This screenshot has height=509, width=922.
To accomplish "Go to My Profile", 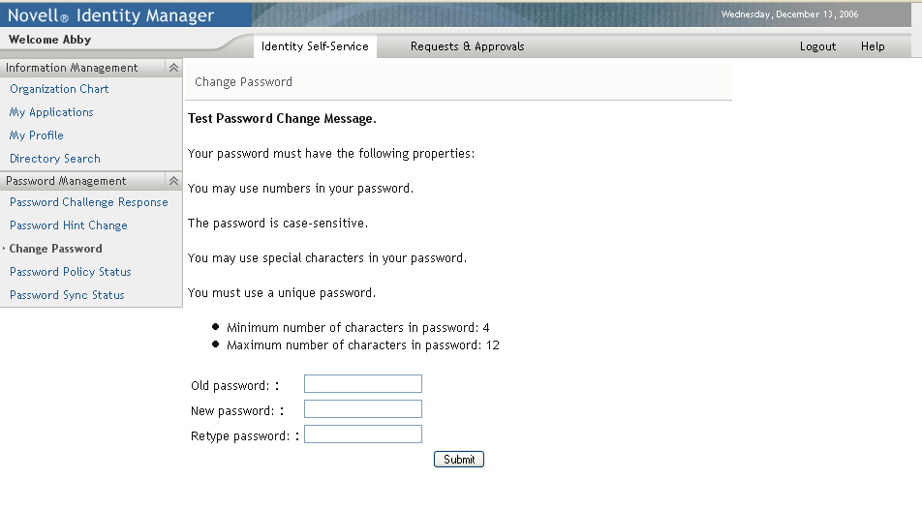I will tap(37, 135).
